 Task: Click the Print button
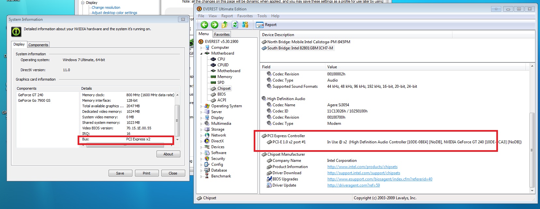146,173
